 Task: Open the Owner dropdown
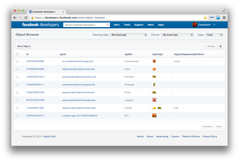[x=178, y=35]
